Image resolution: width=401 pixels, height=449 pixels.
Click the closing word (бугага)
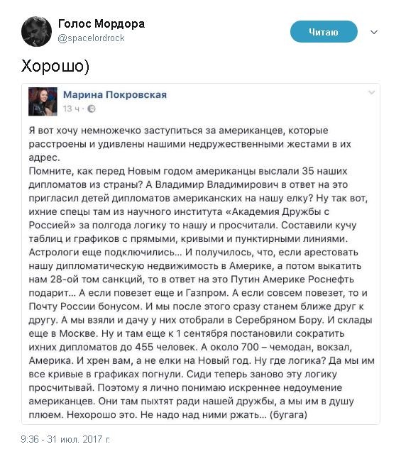click(289, 415)
